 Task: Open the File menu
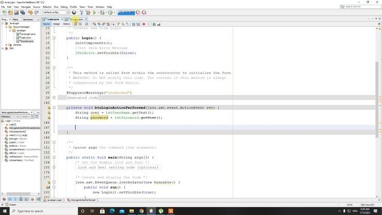3,7
